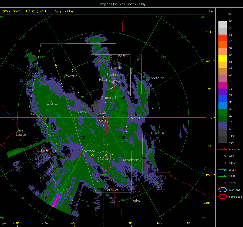This screenshot has height=227, width=243.
Task: Click the RockyMH label
Action: click(x=71, y=76)
